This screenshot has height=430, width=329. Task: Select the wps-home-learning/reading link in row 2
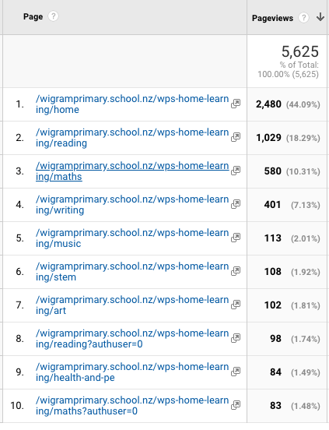(x=132, y=138)
